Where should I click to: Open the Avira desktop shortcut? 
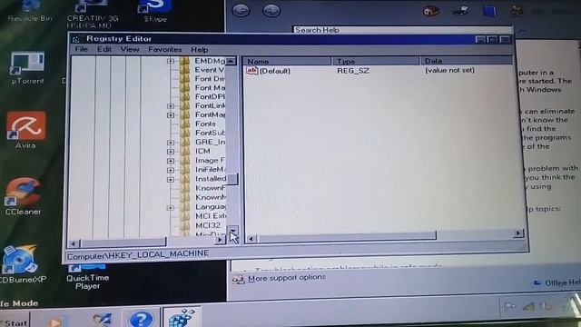click(x=25, y=130)
